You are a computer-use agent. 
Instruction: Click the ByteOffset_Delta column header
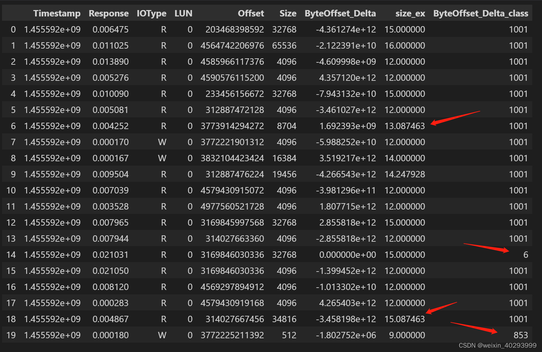340,13
